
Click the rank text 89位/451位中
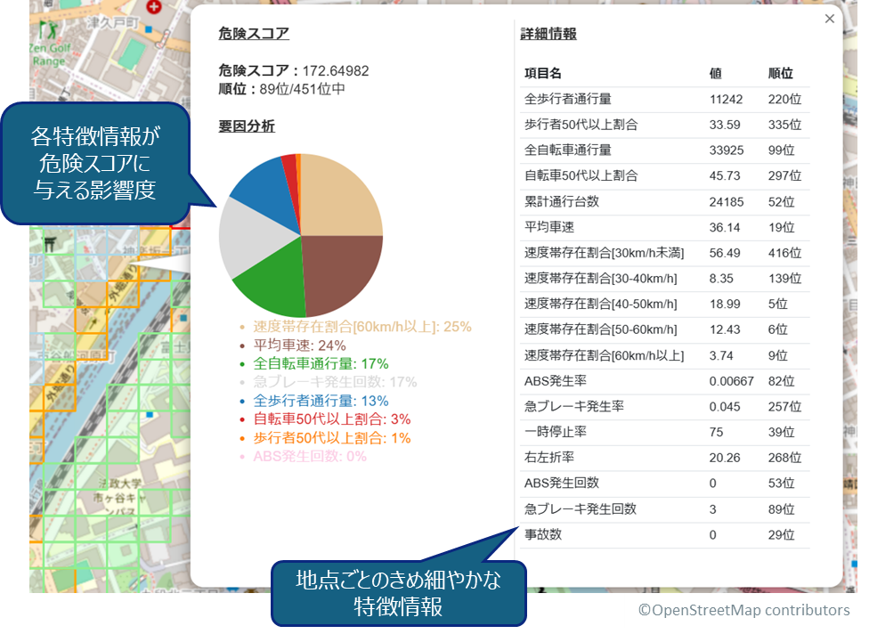coord(302,89)
